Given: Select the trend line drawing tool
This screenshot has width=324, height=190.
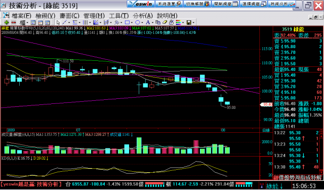Looking at the screenshot, I should click(x=65, y=22).
